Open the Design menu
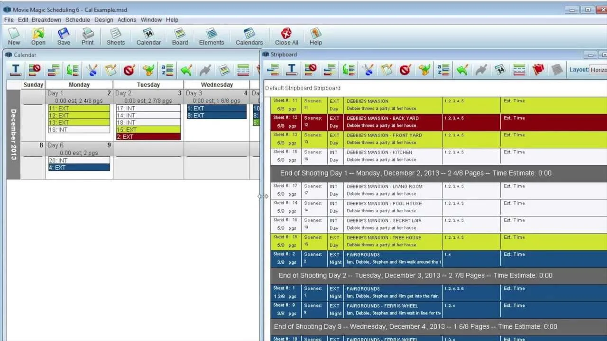This screenshot has height=341, width=607. [103, 20]
